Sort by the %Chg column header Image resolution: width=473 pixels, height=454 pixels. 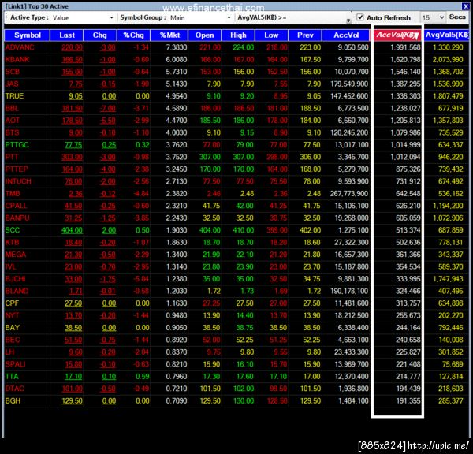133,35
